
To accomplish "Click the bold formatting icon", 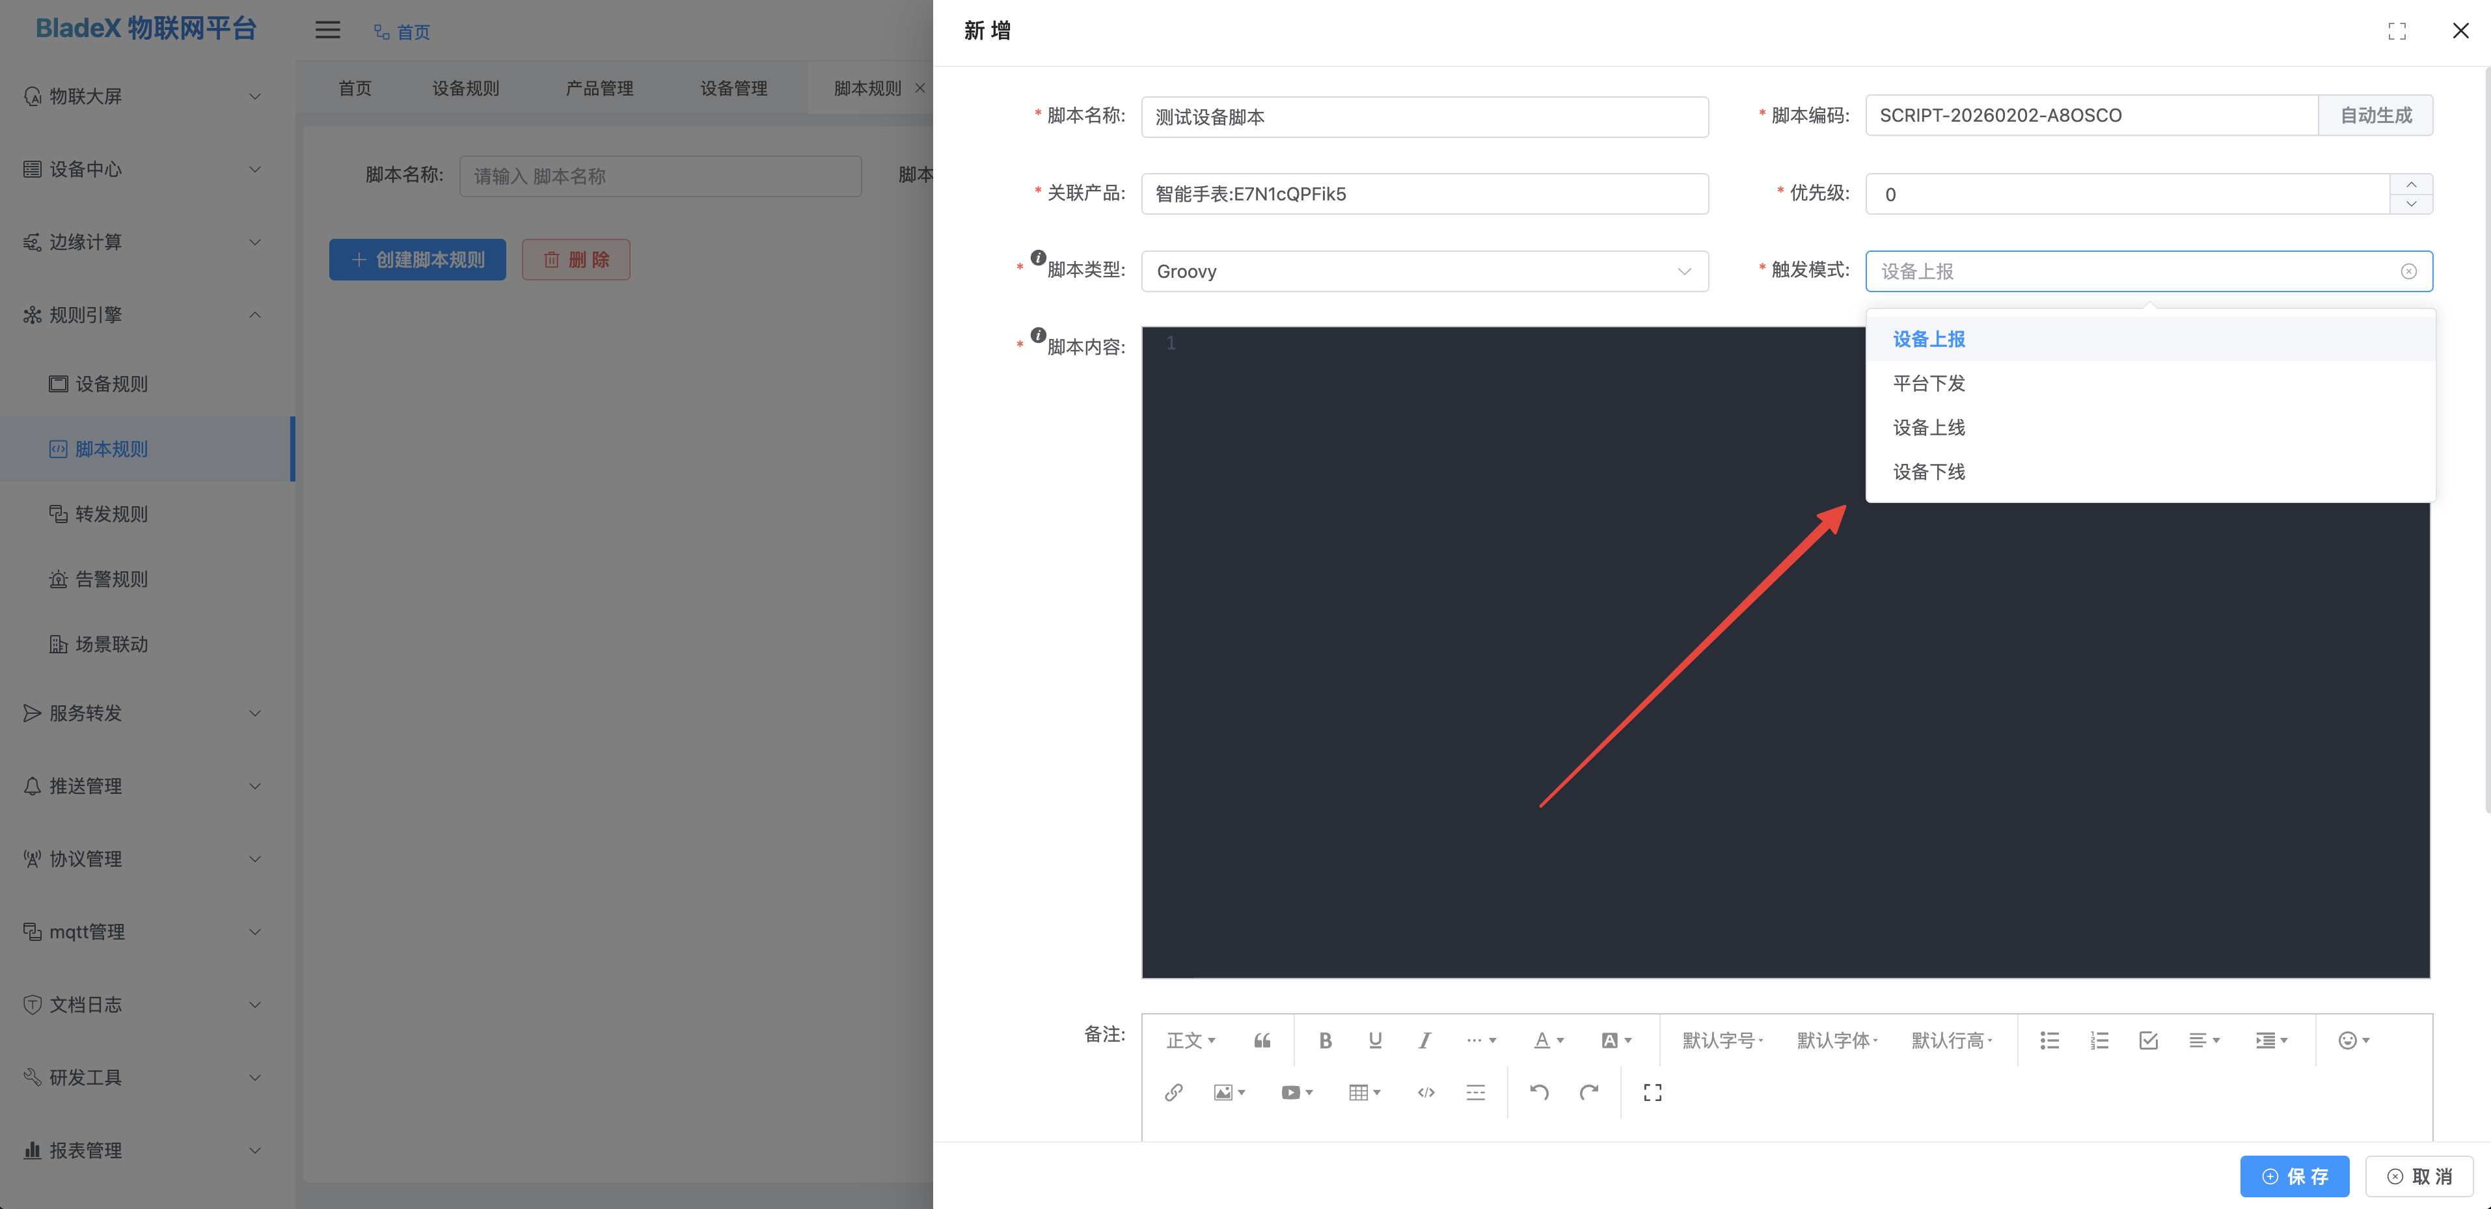I will point(1325,1040).
